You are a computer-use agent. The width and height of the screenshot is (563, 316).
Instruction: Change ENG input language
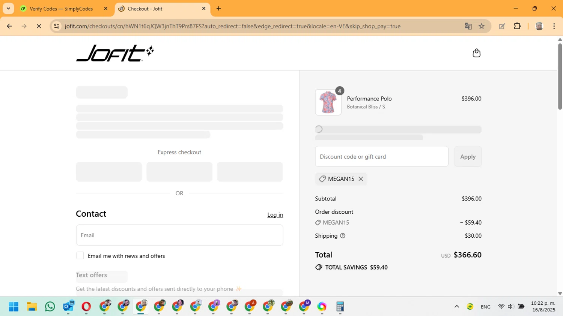click(x=485, y=307)
